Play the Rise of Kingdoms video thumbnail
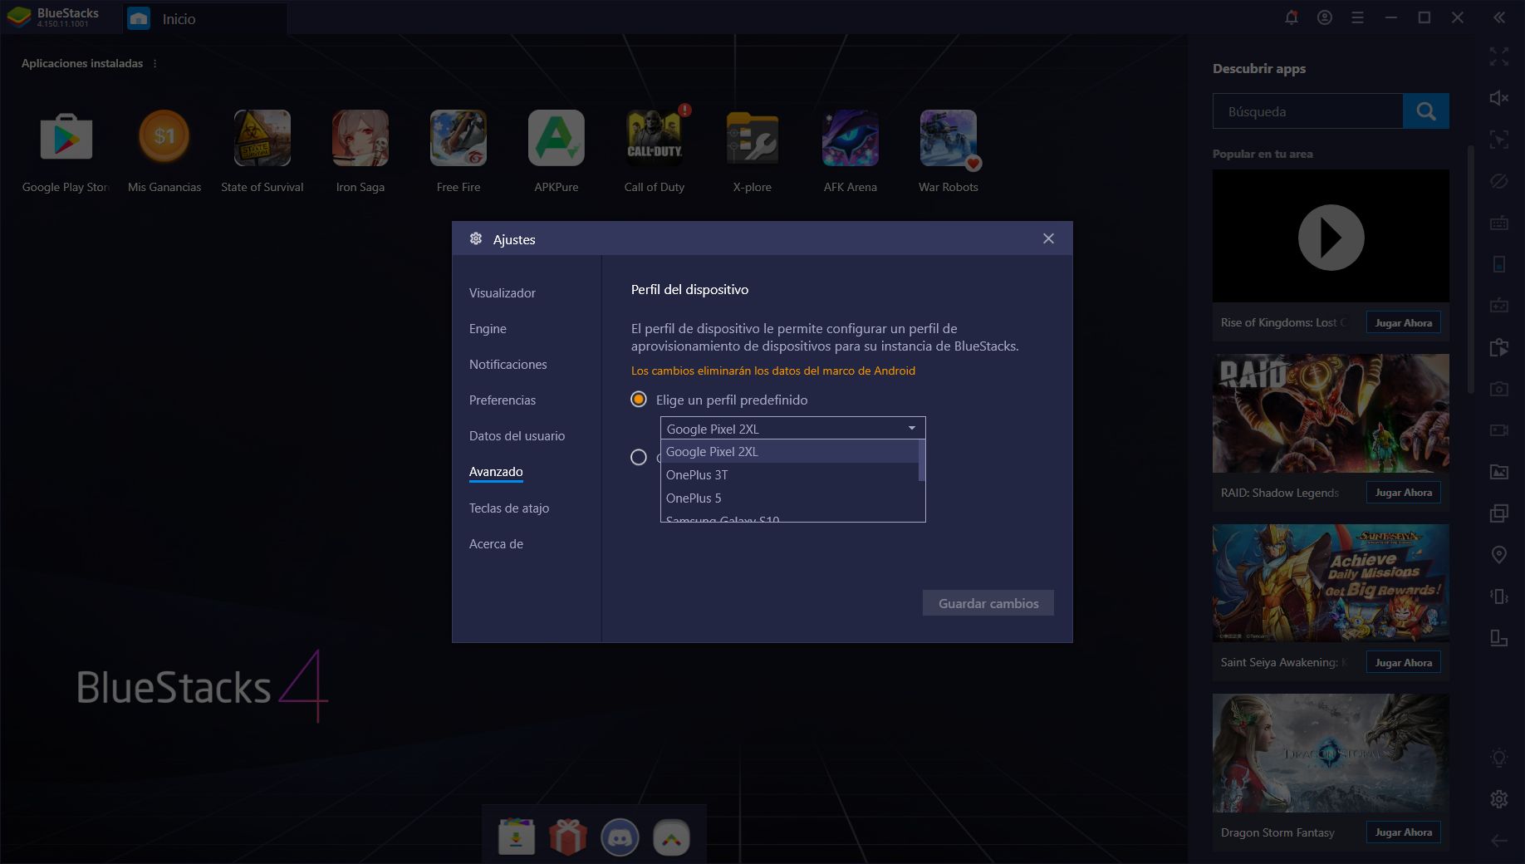The height and width of the screenshot is (864, 1525). click(x=1331, y=237)
